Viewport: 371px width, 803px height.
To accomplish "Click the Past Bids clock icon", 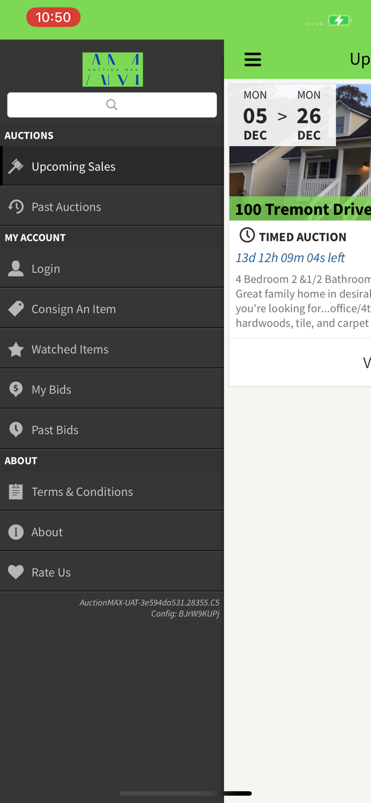I will pos(16,429).
